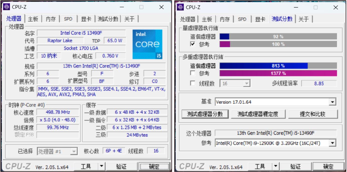This screenshot has height=172, width=347.
Task: Minimize the left CPU-Z window
Action: coord(122,7)
